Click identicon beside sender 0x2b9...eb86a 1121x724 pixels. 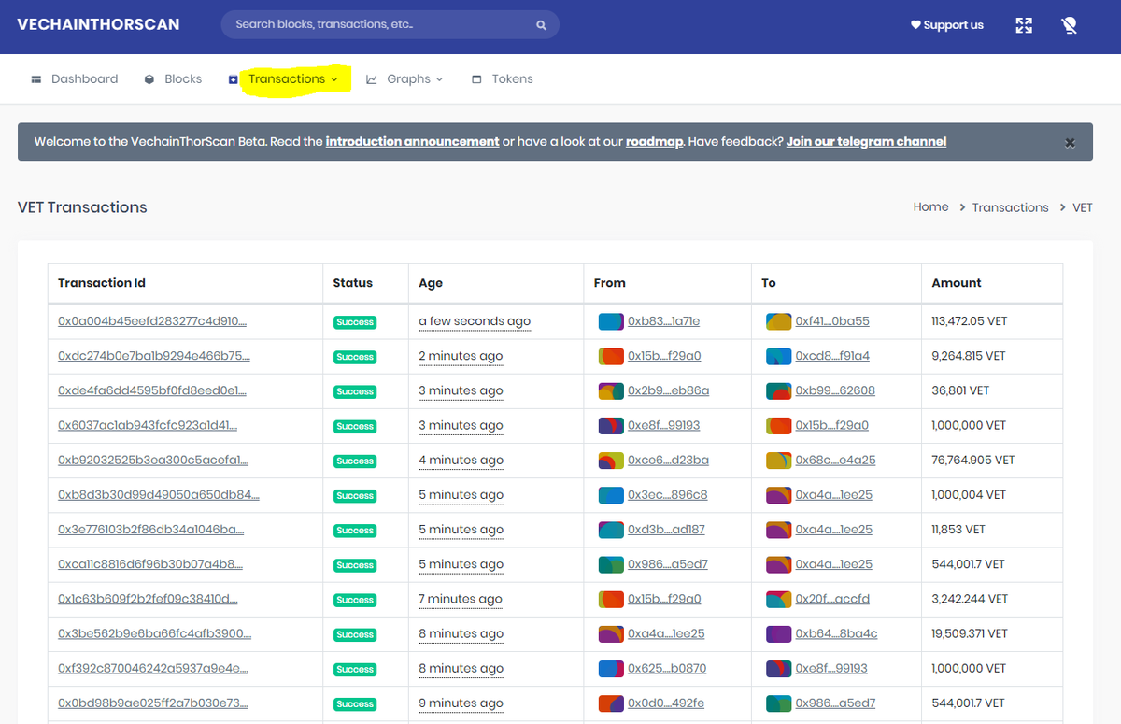611,390
